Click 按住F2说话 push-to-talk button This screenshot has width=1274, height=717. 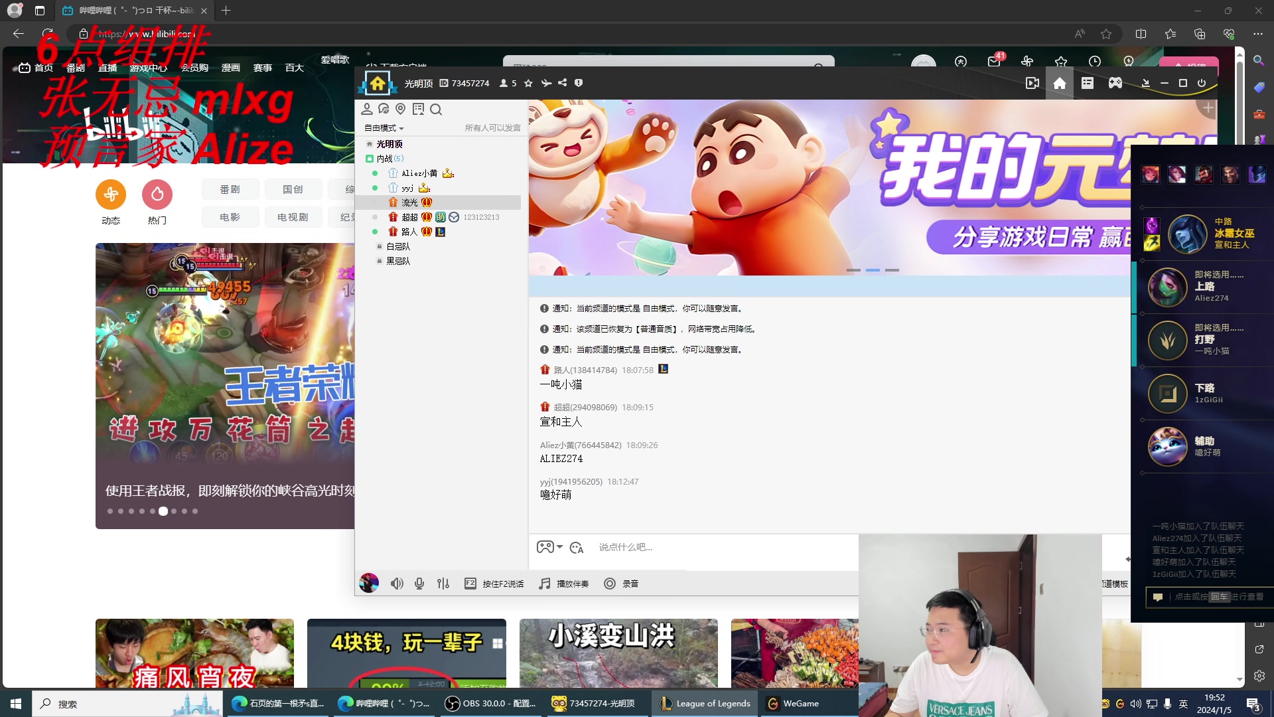click(494, 584)
